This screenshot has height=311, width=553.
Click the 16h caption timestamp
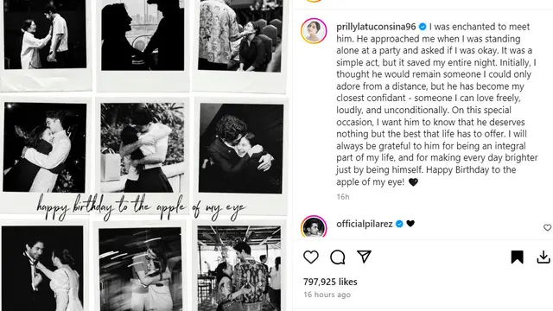343,197
